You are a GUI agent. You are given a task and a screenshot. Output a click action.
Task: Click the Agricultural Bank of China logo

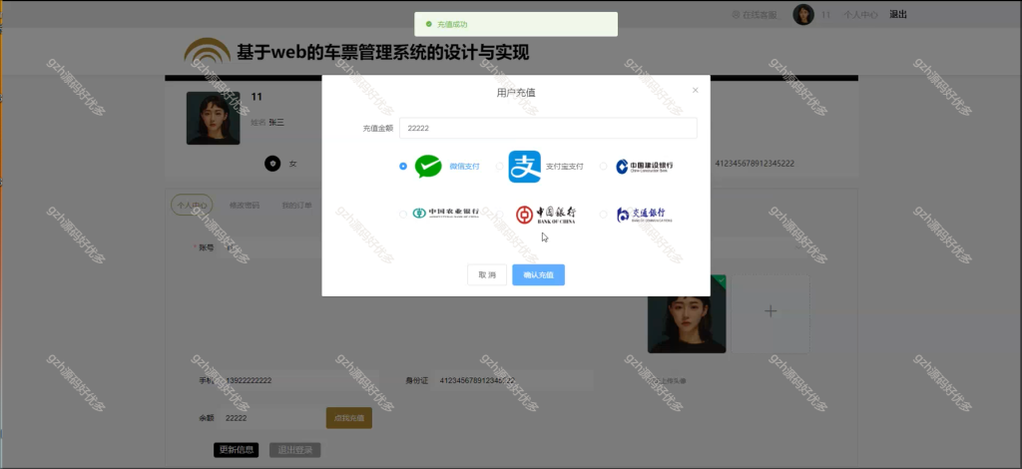pyautogui.click(x=445, y=213)
